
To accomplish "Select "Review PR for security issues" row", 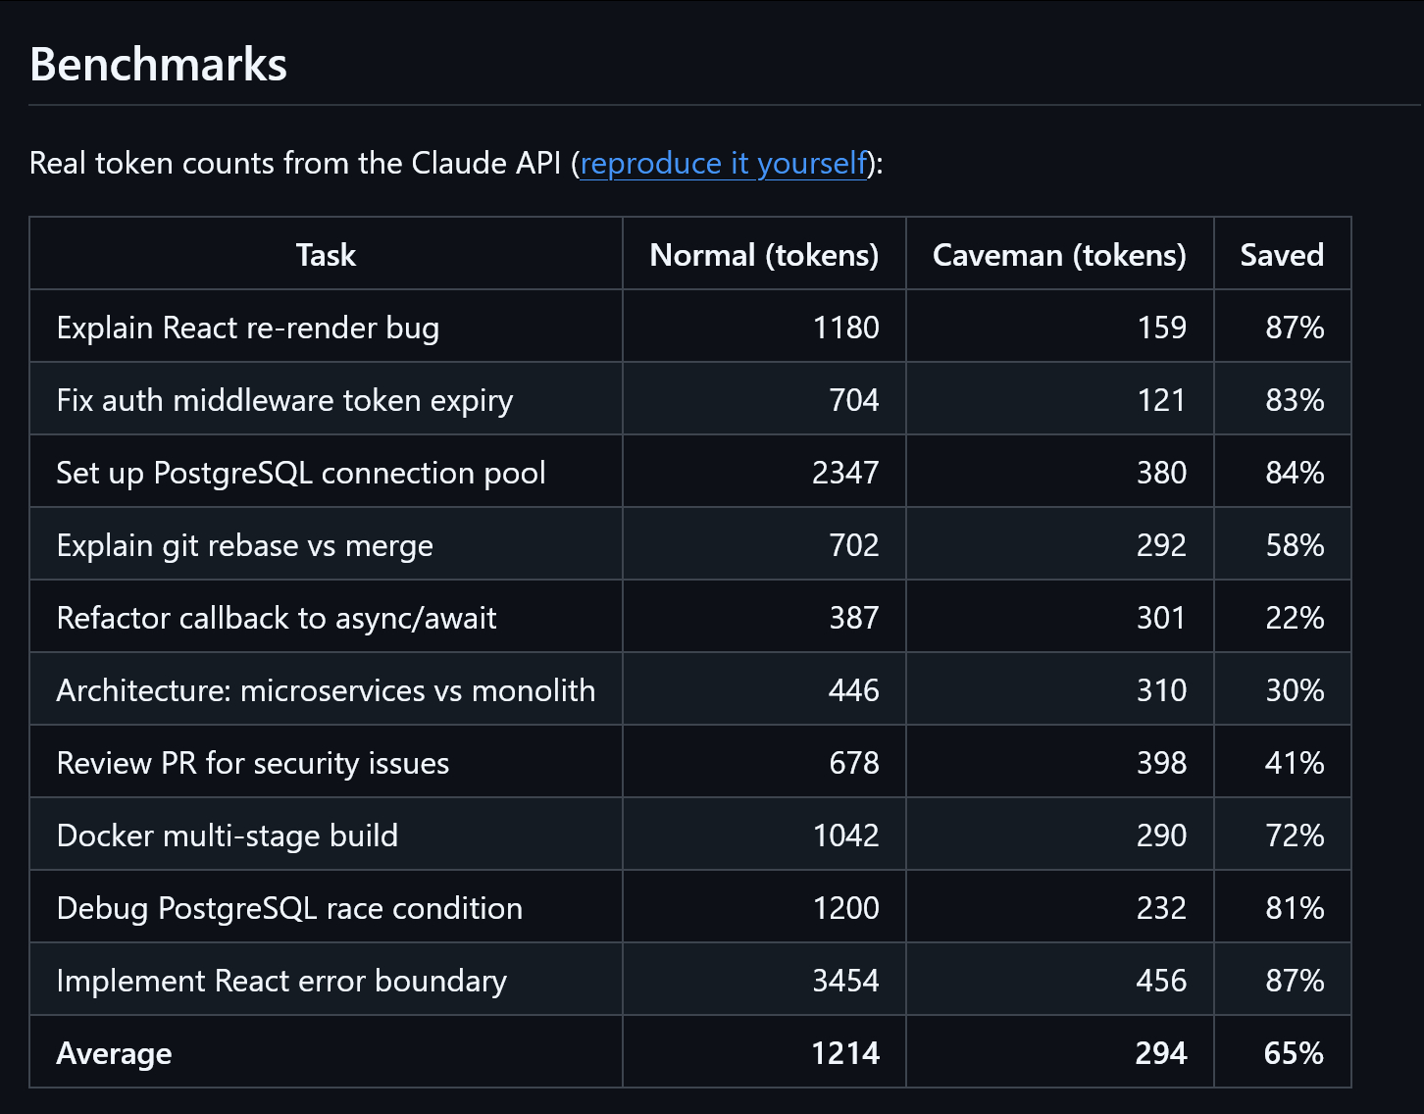I will (x=253, y=763).
